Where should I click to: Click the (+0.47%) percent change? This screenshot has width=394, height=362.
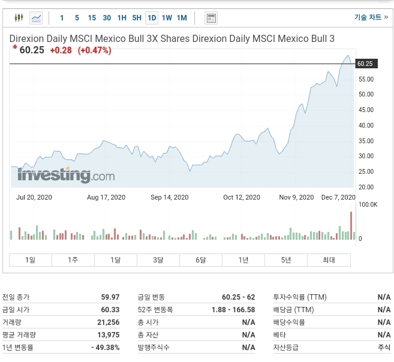tap(95, 50)
